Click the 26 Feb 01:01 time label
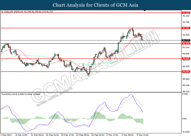 (98, 135)
